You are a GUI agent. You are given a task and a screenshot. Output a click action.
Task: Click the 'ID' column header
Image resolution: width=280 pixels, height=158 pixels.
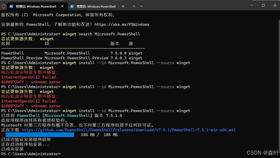pyautogui.click(x=47, y=44)
